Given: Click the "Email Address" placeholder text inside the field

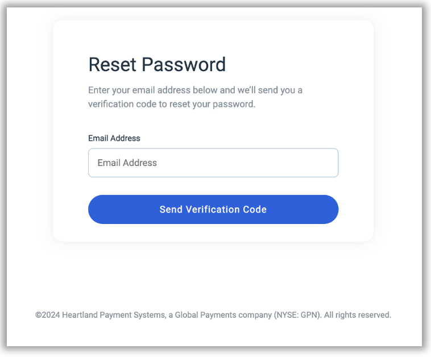Looking at the screenshot, I should [x=127, y=163].
